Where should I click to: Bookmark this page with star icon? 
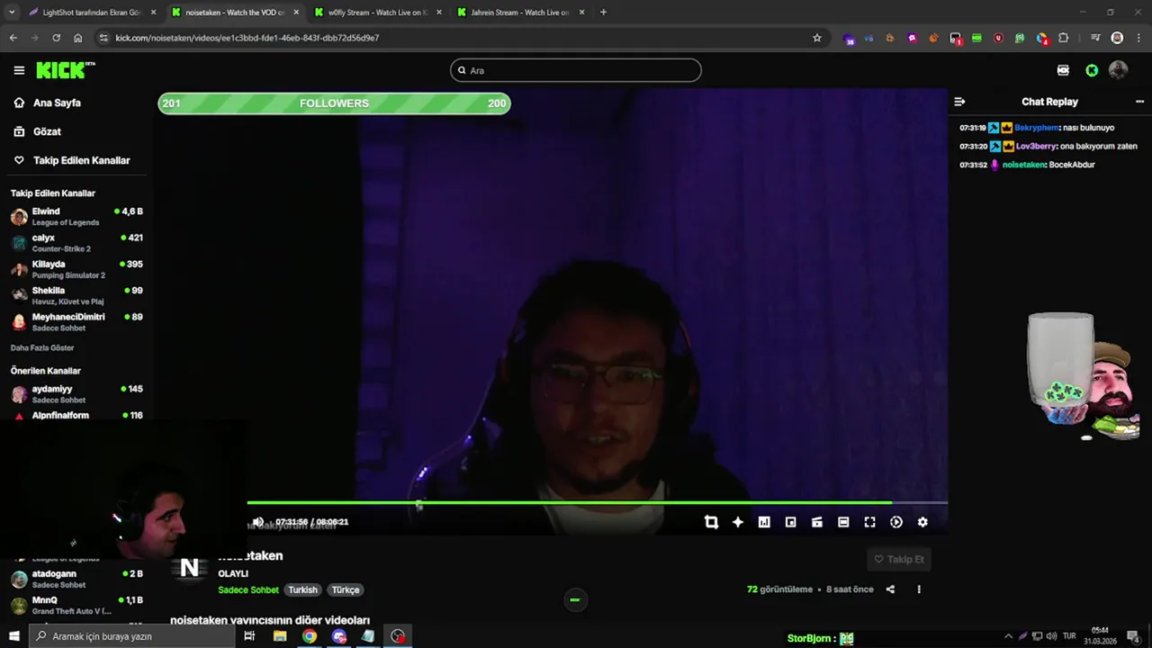(x=817, y=38)
